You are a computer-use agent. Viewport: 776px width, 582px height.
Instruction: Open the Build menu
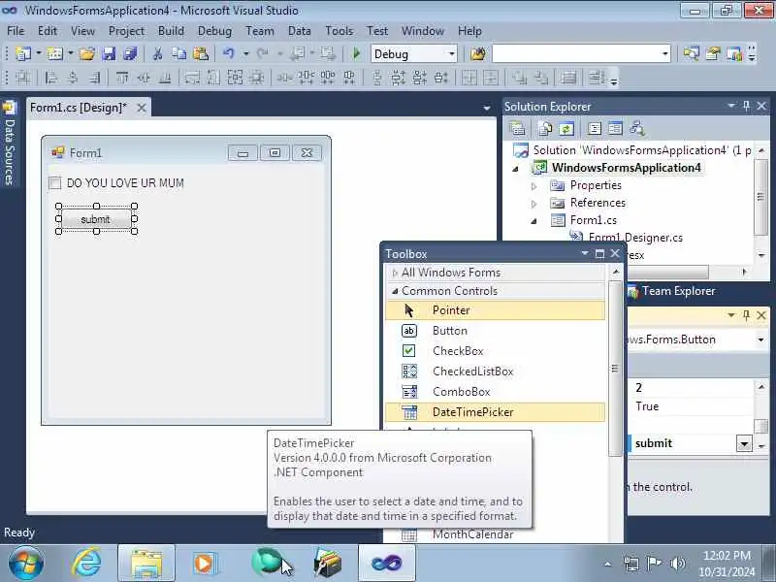click(172, 31)
